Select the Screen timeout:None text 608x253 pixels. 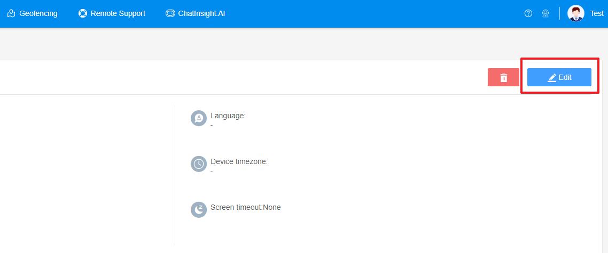pyautogui.click(x=245, y=207)
